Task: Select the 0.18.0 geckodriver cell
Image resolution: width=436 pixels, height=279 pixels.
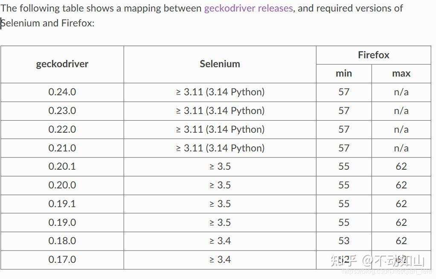Action: pyautogui.click(x=62, y=241)
